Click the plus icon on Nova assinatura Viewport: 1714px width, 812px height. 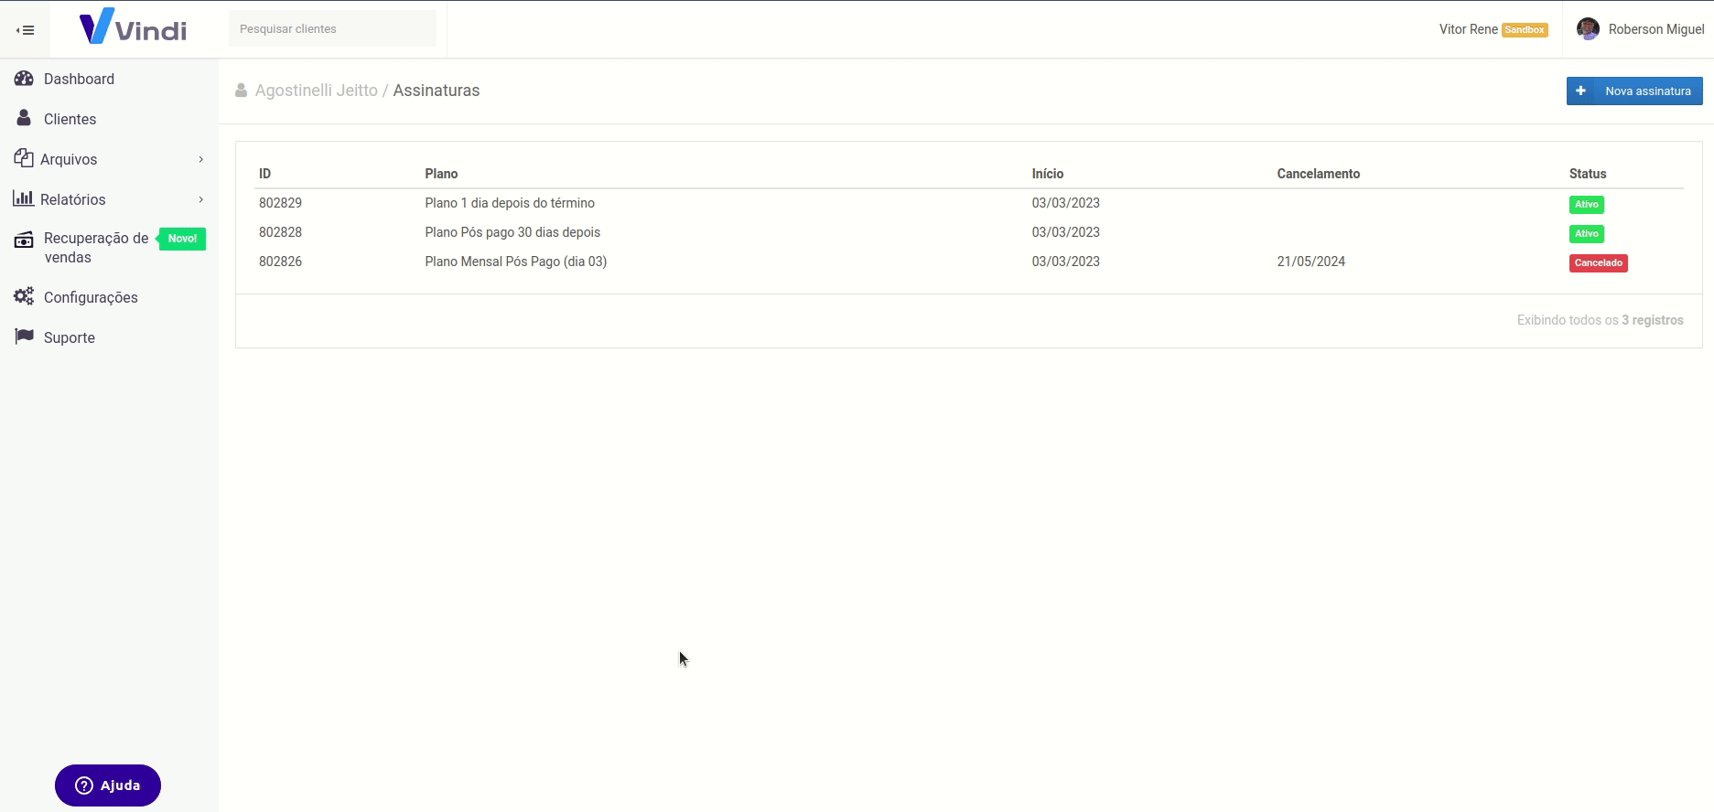[x=1580, y=91]
